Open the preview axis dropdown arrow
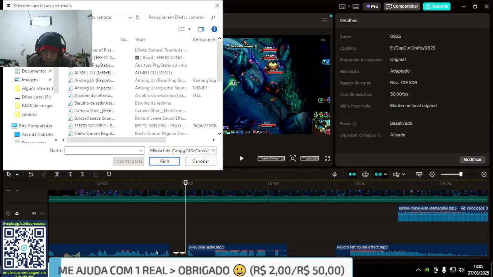Screen dimensions: 493x277 403,175
